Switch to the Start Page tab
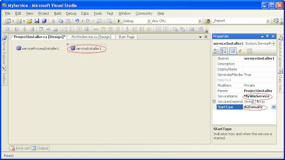 (x=126, y=37)
